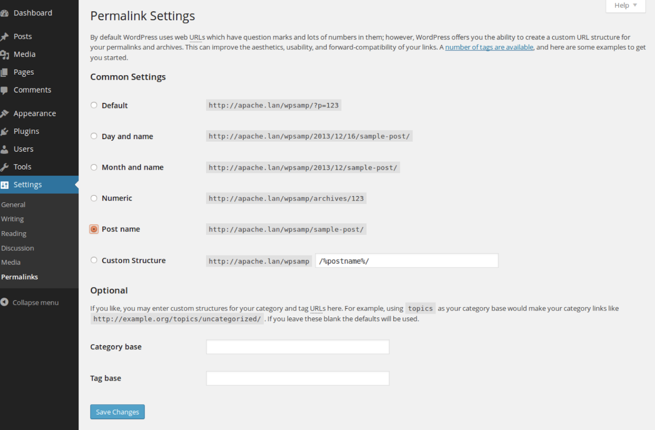Choose the Day and name radio option
This screenshot has height=430, width=655.
pyautogui.click(x=94, y=136)
